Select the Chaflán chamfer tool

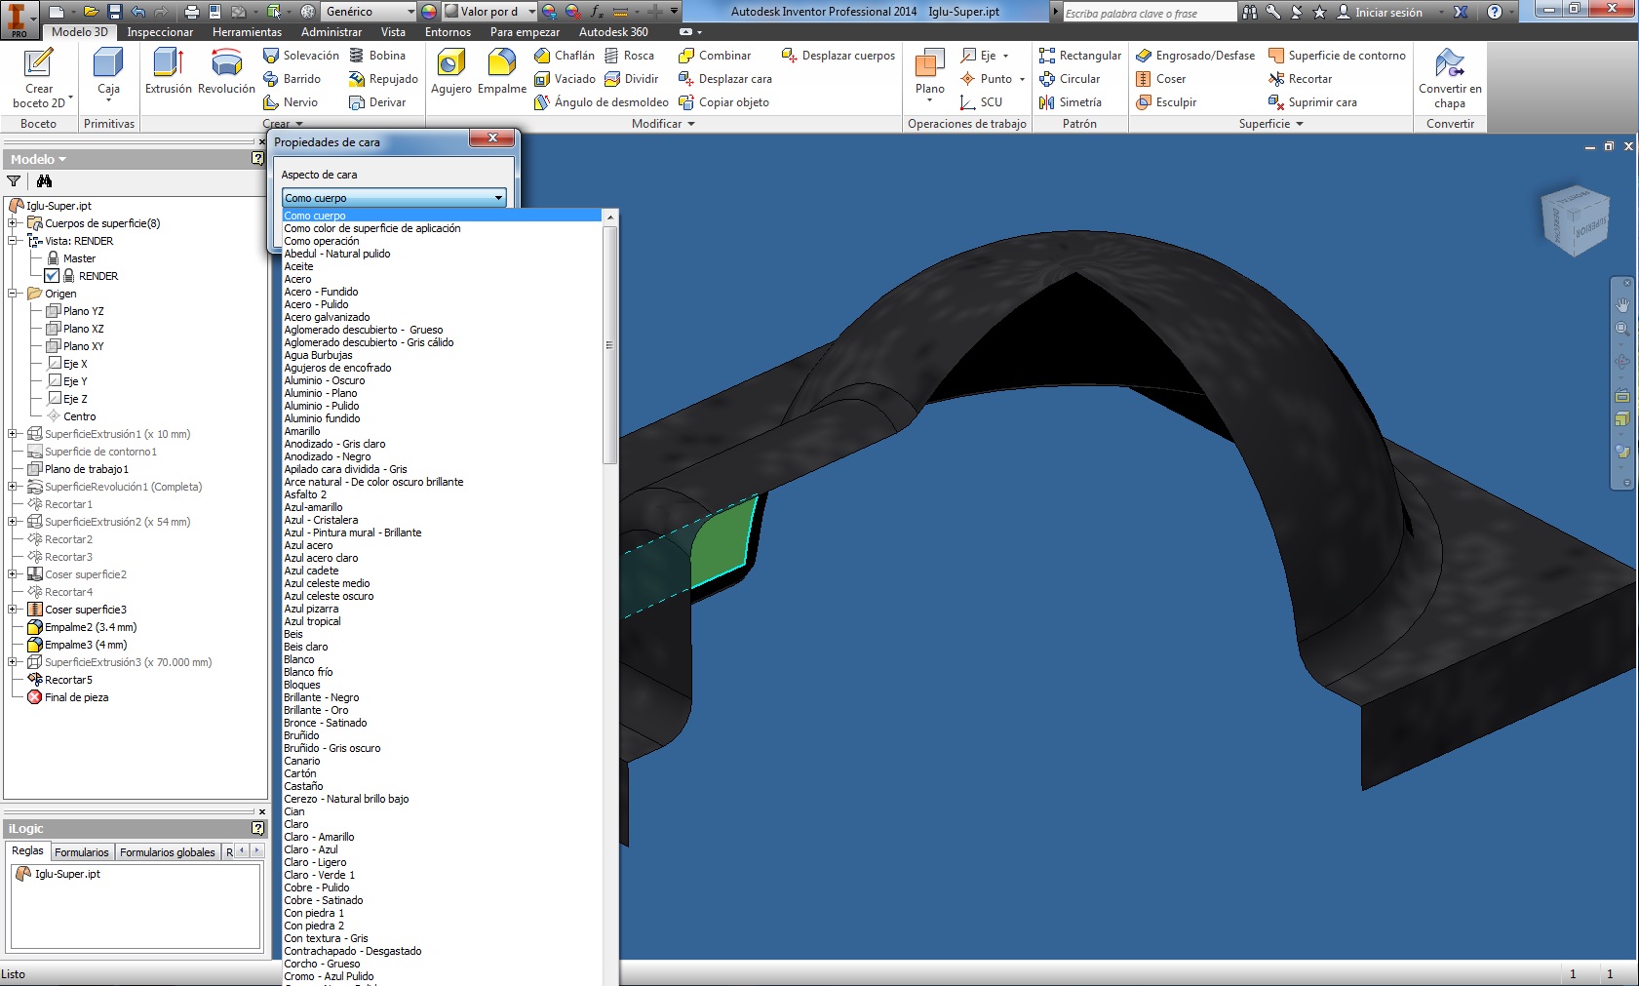(x=565, y=56)
